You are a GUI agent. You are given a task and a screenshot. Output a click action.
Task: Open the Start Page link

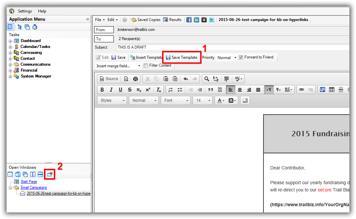click(x=29, y=182)
